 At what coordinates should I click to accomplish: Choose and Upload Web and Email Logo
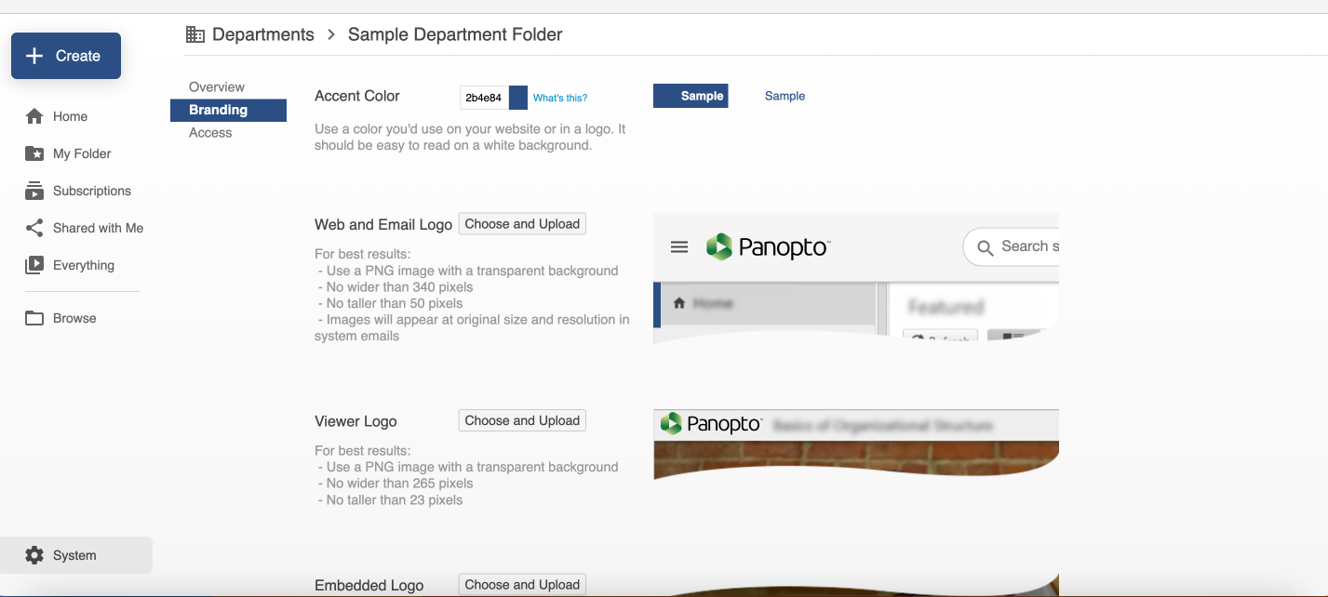click(522, 224)
